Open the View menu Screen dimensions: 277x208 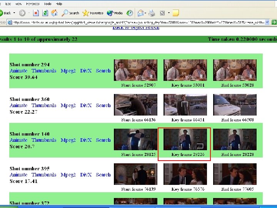pos(18,4)
